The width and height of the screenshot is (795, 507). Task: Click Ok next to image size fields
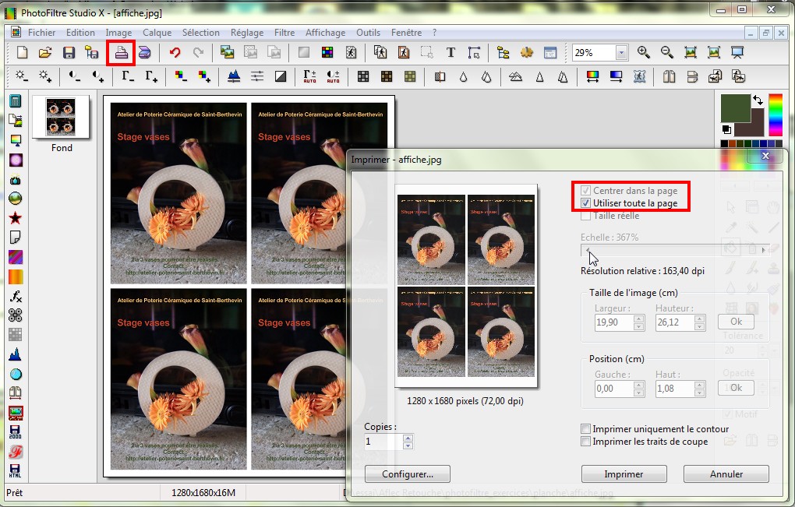click(x=736, y=322)
